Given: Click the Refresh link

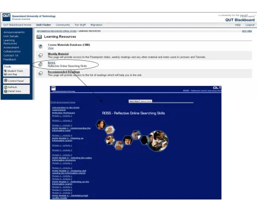Looking at the screenshot, I should pyautogui.click(x=13, y=87).
